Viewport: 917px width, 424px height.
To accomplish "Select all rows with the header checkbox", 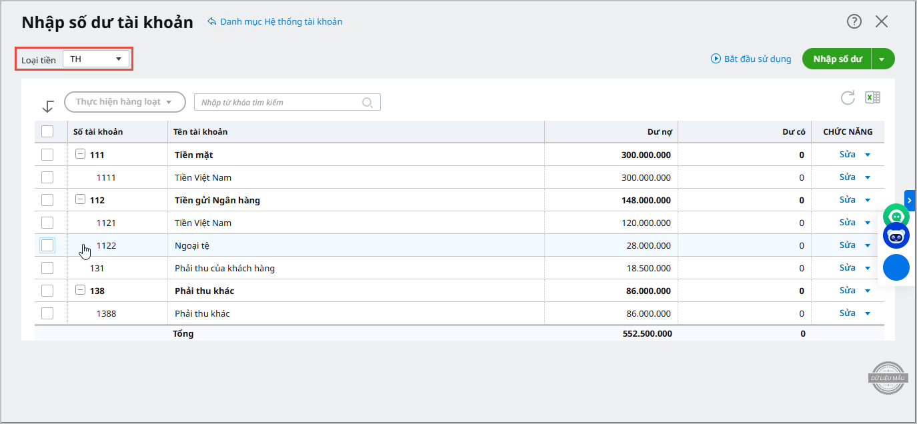I will point(47,131).
